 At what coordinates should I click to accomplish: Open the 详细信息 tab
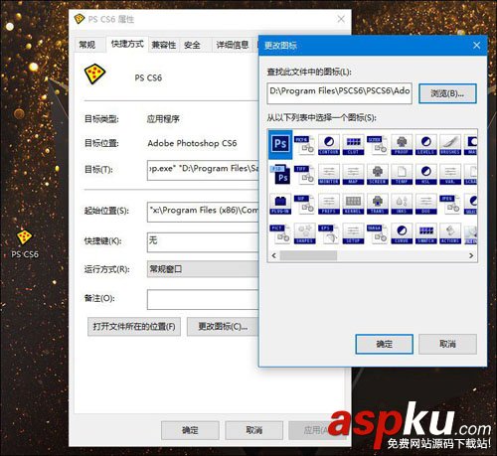point(233,45)
